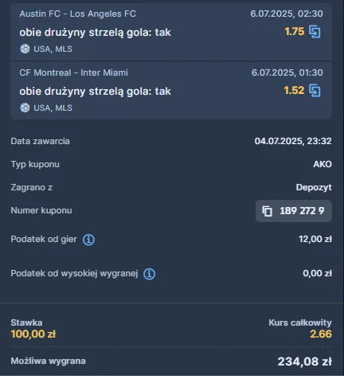This screenshot has height=379, width=344.
Task: Open info about Podatek od gier
Action: (x=88, y=240)
